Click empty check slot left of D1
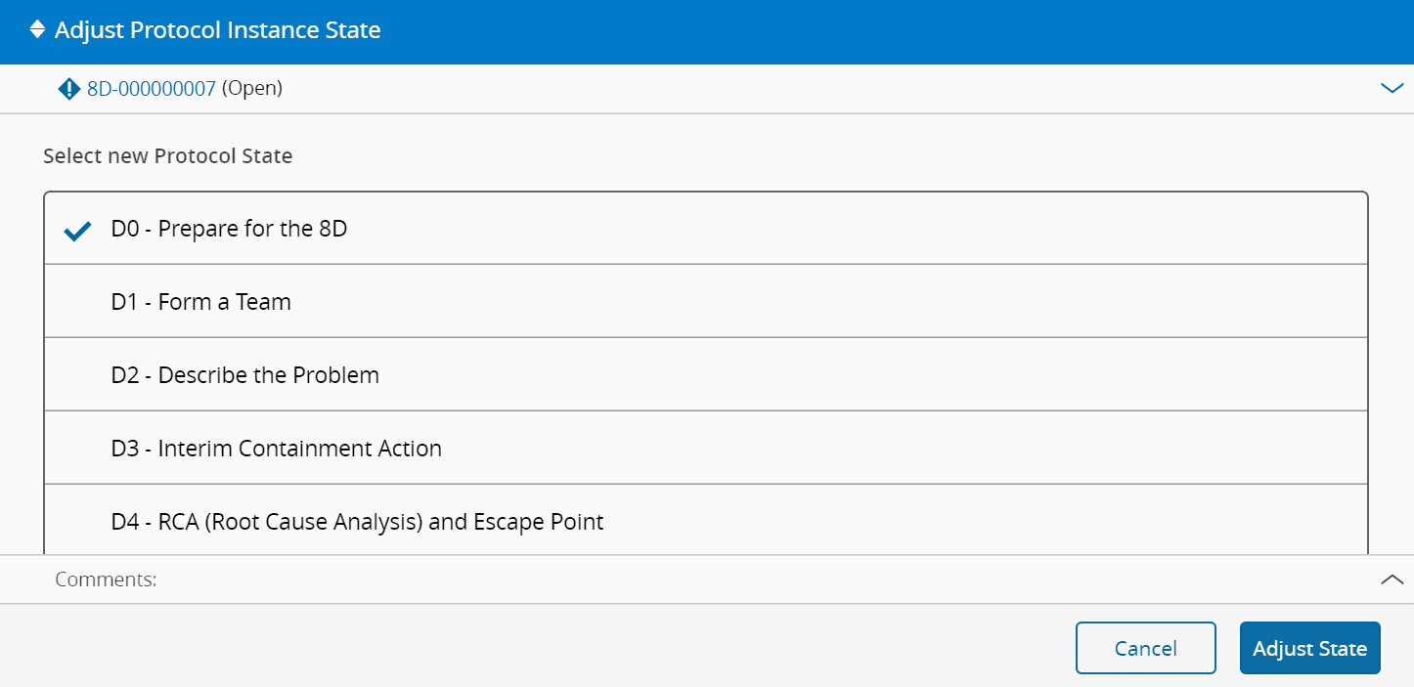 pyautogui.click(x=78, y=302)
